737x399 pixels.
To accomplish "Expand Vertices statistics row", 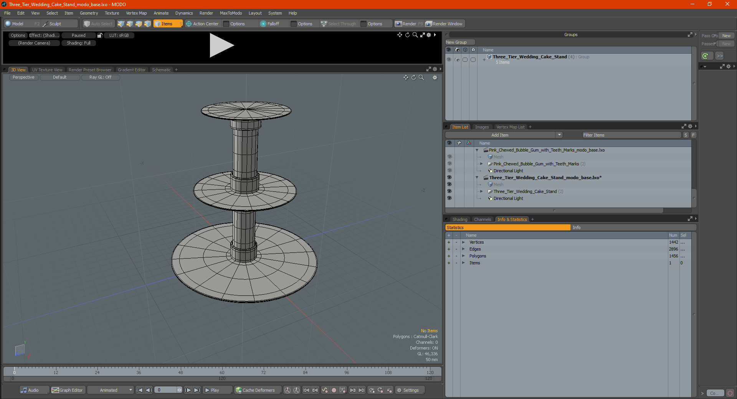I will [464, 242].
